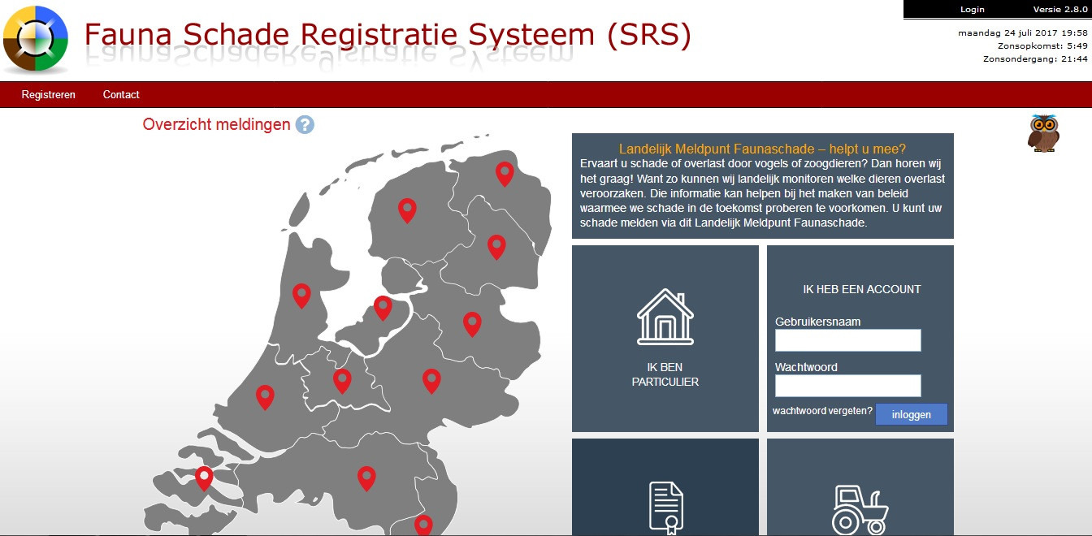Click the map pin on Noord-Holland province
The width and height of the screenshot is (1092, 536).
click(x=301, y=296)
